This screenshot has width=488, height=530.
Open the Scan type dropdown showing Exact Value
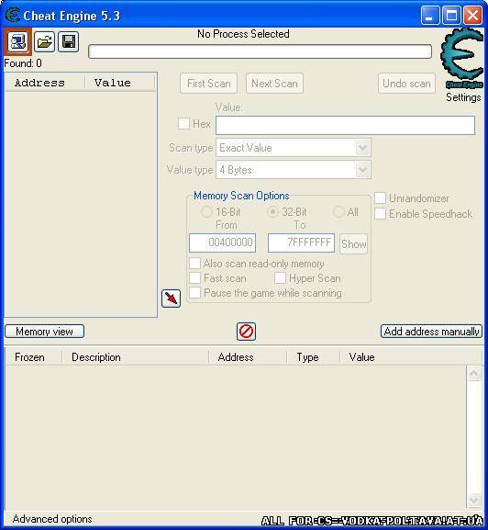click(294, 148)
